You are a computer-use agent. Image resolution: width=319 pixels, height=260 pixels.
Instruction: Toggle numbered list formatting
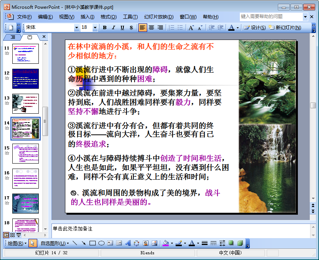point(171,27)
